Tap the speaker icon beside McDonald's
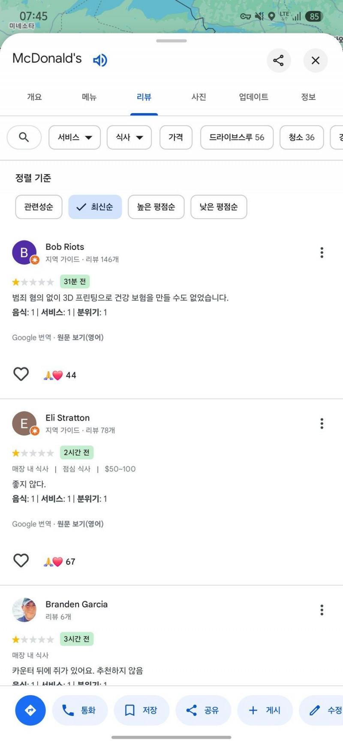Viewport: 343px width, 743px height. (x=100, y=60)
